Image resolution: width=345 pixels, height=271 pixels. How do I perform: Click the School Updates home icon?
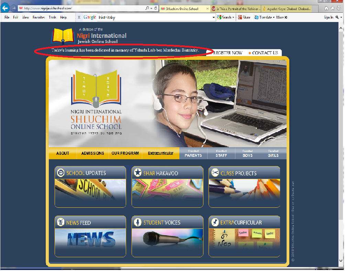point(61,173)
